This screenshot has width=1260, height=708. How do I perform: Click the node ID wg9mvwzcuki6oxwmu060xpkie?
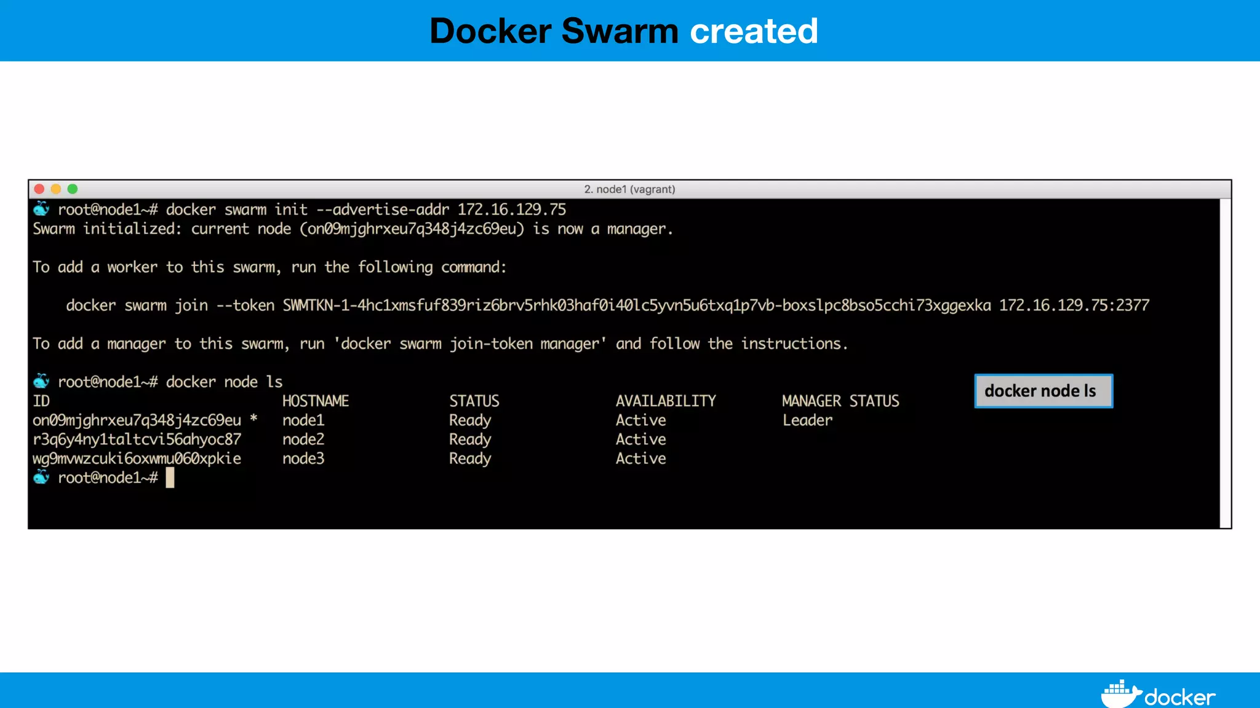pos(137,458)
